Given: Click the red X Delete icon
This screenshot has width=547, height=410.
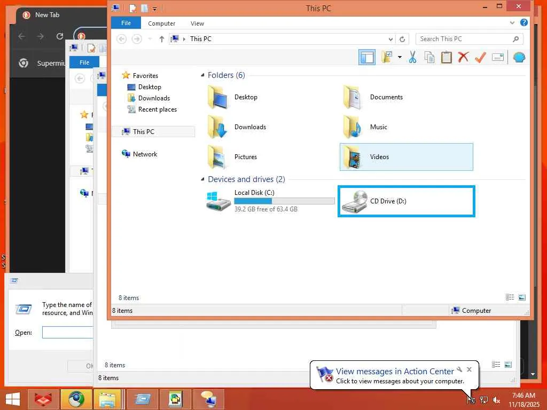Looking at the screenshot, I should pos(463,57).
